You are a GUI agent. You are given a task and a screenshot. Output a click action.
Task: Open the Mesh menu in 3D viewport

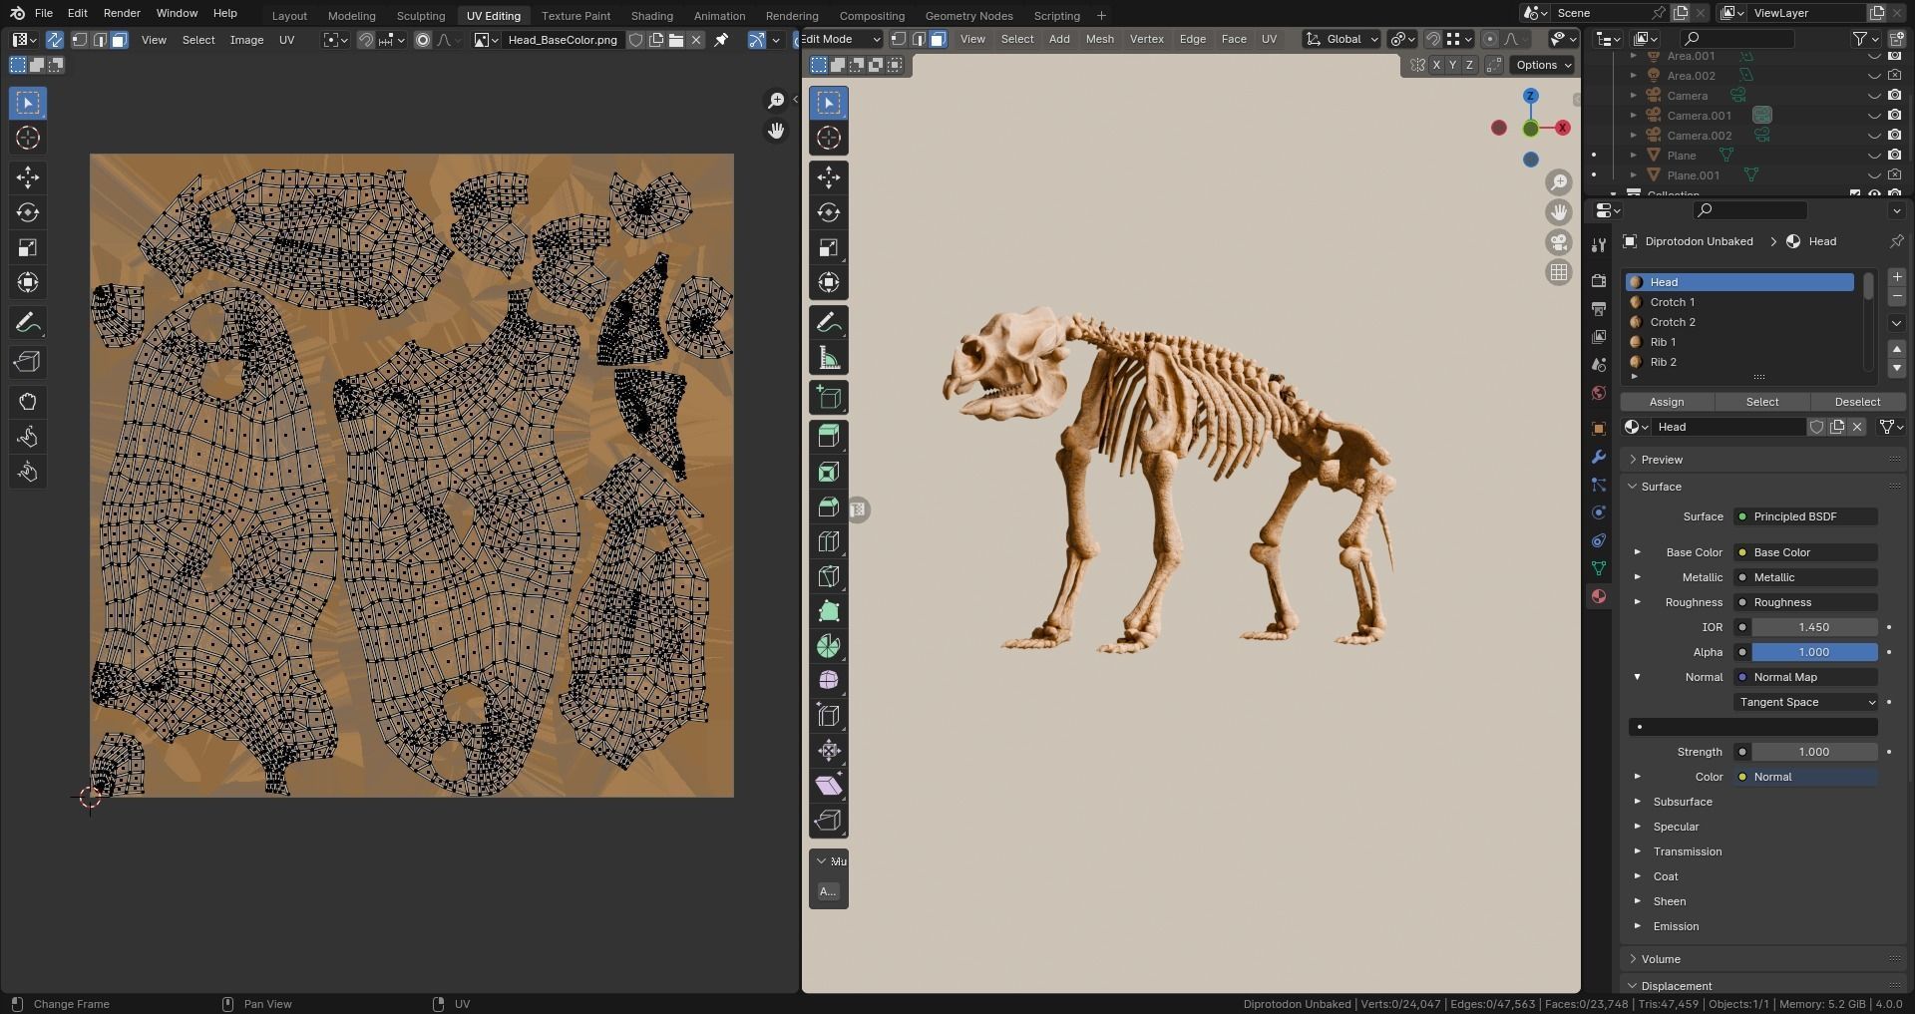coord(1099,39)
